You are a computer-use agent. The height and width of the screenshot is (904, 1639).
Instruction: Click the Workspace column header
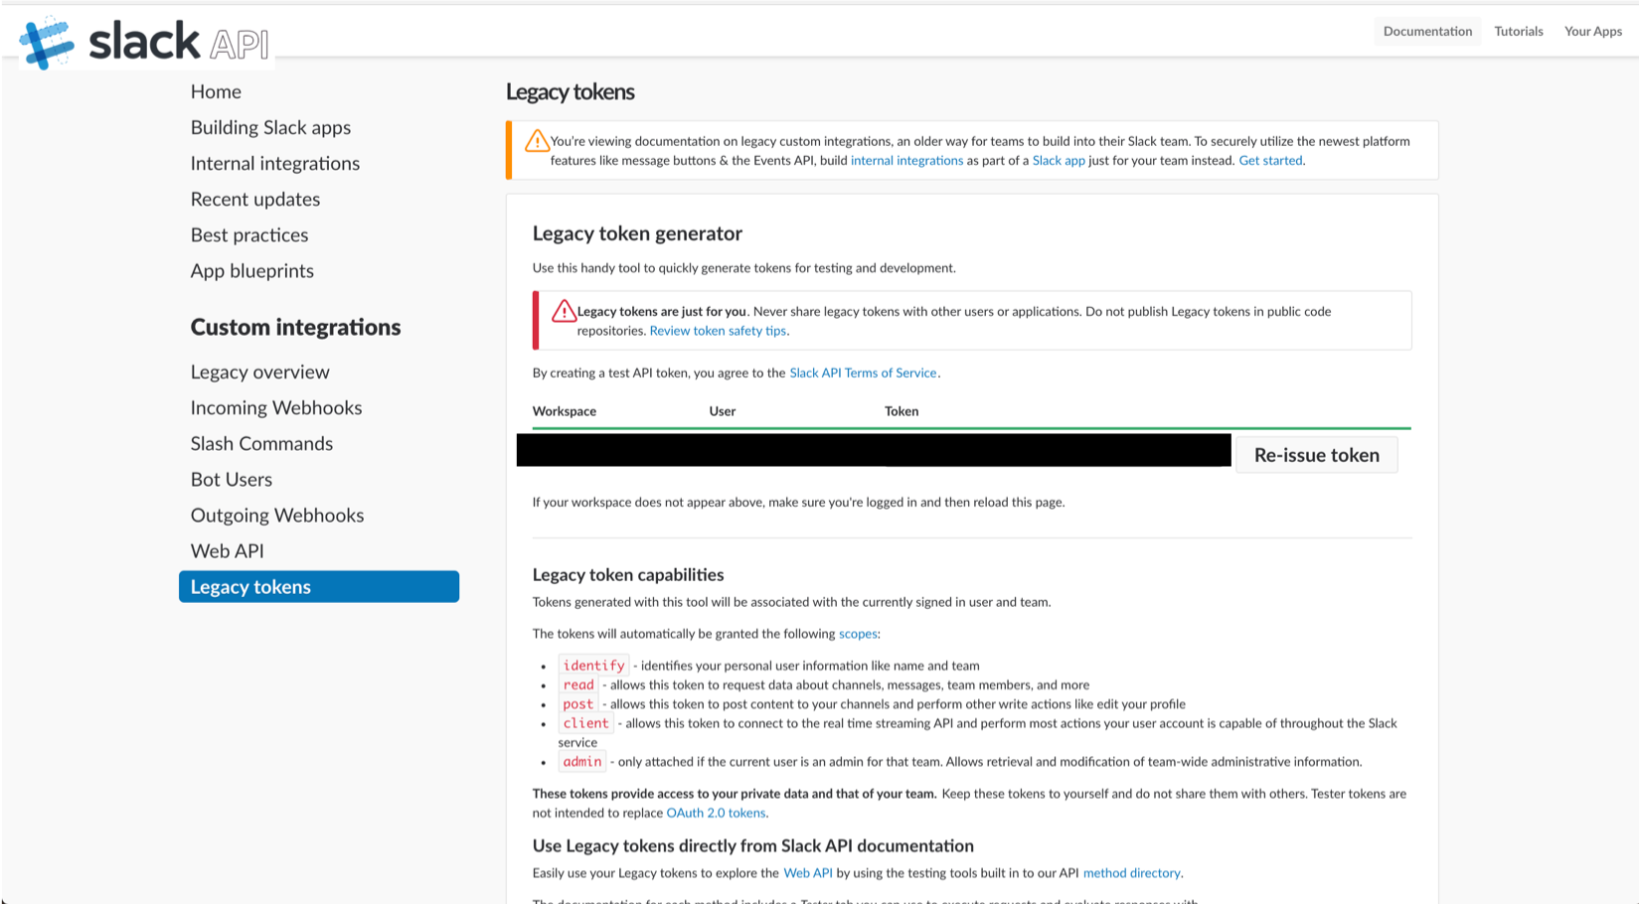point(565,411)
